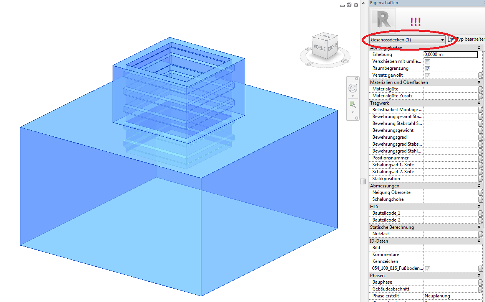
Task: Collapse the Phasen section header
Action: pyautogui.click(x=479, y=275)
